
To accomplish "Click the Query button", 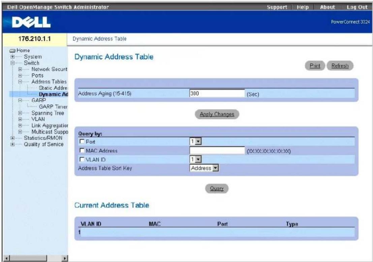I will tap(217, 188).
